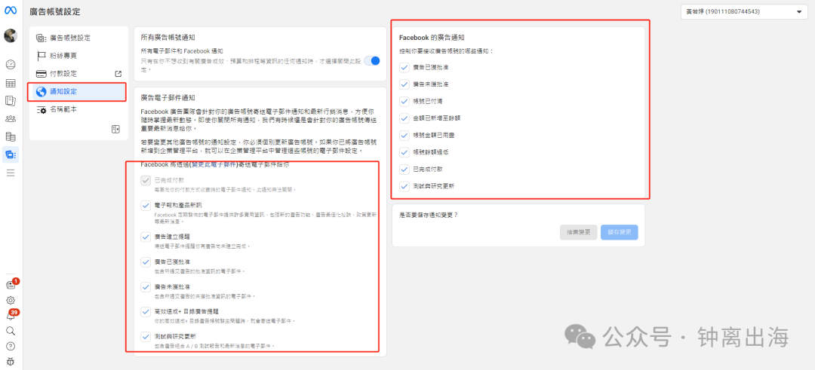Toggle the 所有電子郵件和 Facebook 通知 switch
The image size is (815, 370).
coord(371,61)
